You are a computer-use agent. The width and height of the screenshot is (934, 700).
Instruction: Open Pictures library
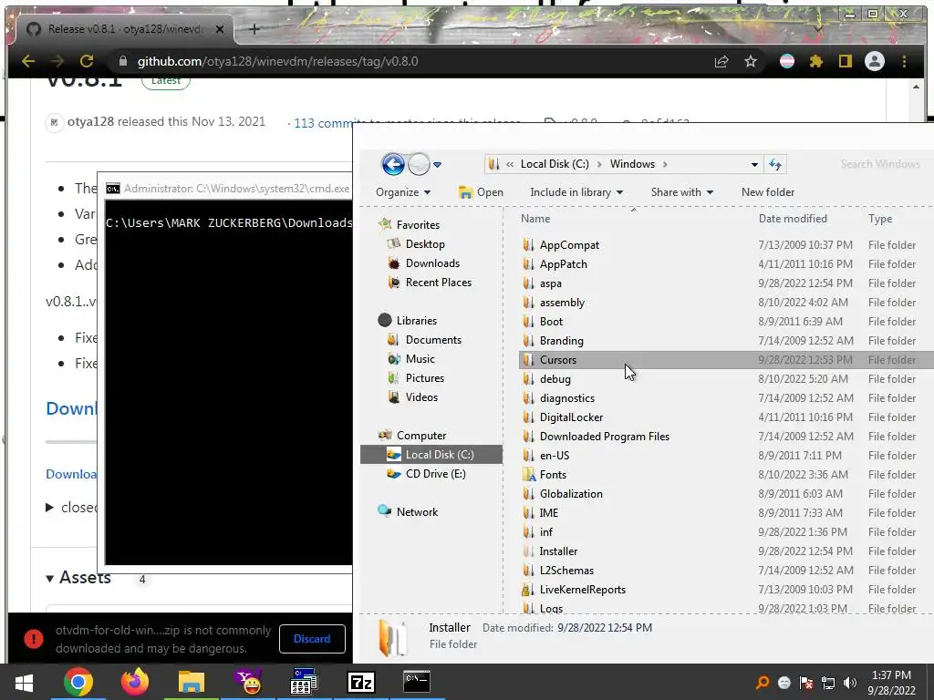[x=424, y=378]
